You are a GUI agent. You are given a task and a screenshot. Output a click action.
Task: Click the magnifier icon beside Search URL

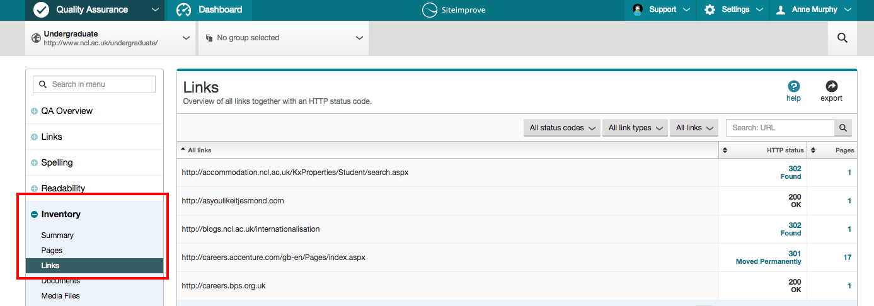pyautogui.click(x=842, y=128)
